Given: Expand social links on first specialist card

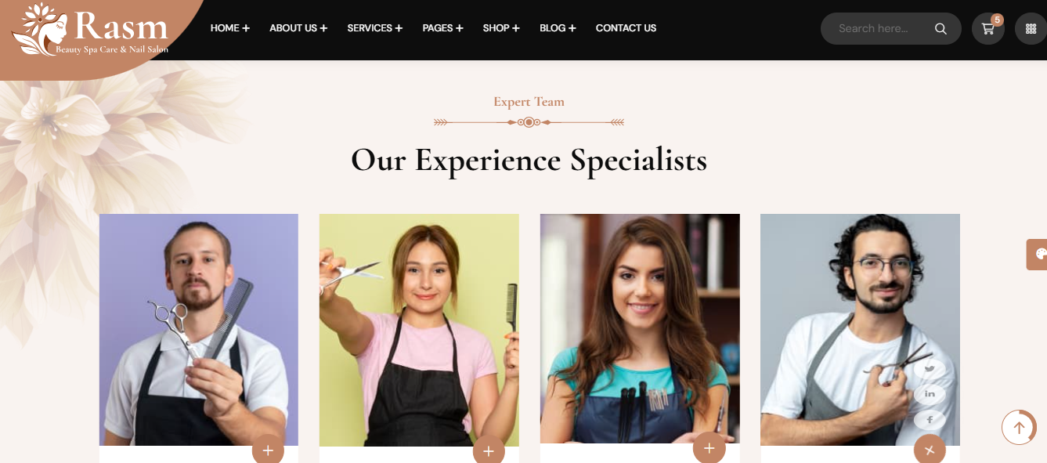Looking at the screenshot, I should tap(268, 450).
